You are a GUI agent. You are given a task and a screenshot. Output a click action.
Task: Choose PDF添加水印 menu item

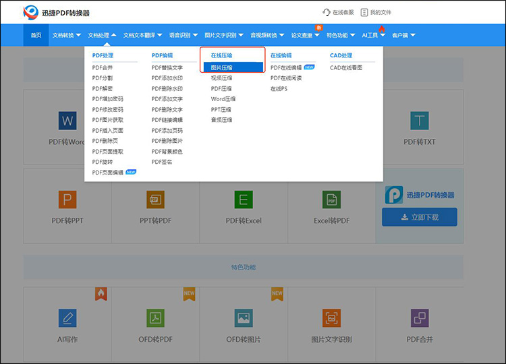tap(167, 78)
